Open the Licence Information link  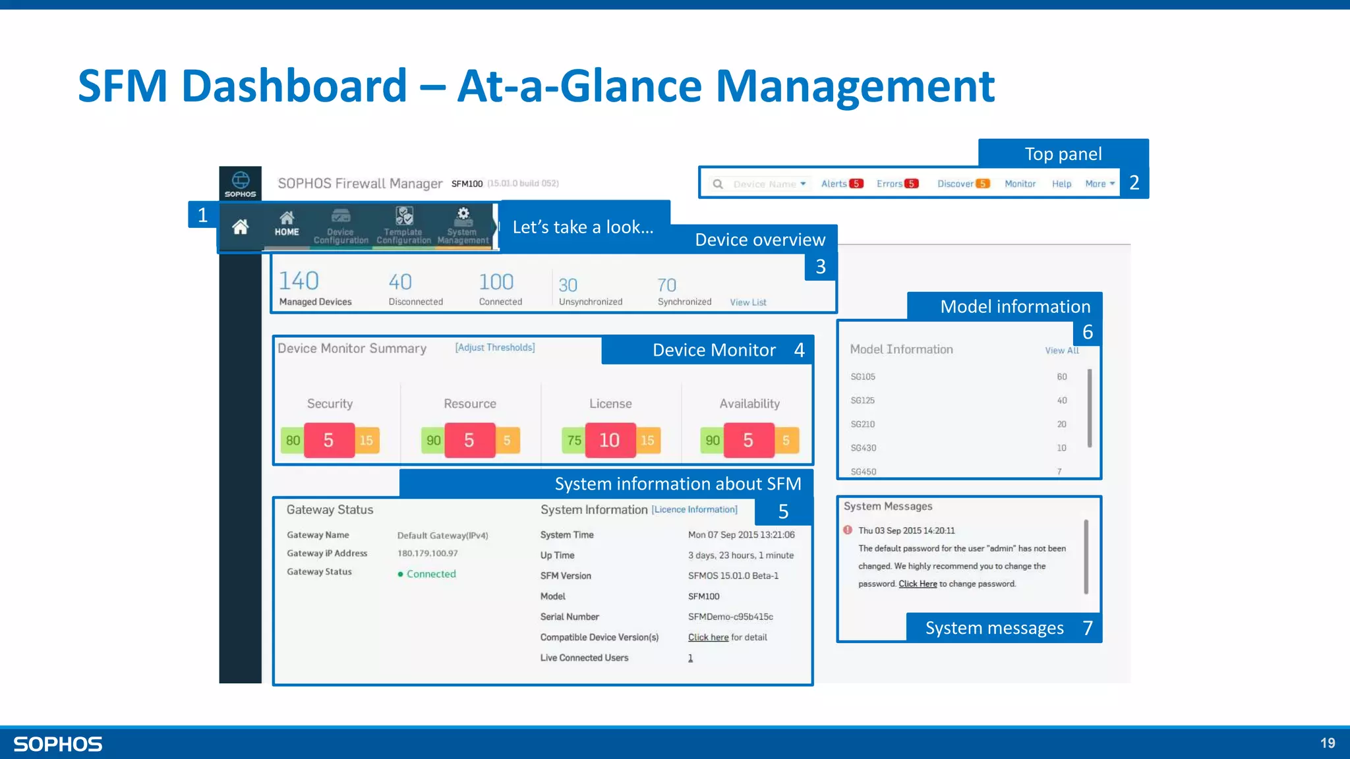click(695, 510)
